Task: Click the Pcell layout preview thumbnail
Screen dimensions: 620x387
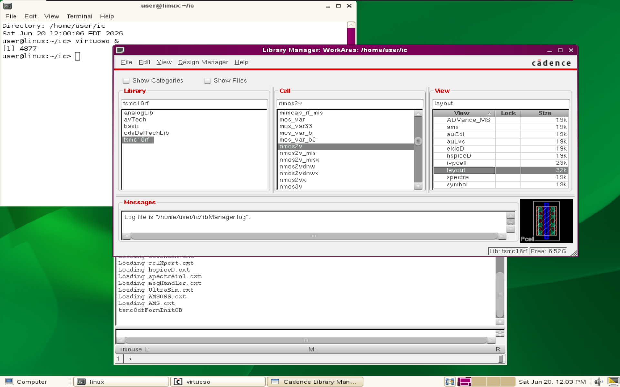Action: (546, 221)
